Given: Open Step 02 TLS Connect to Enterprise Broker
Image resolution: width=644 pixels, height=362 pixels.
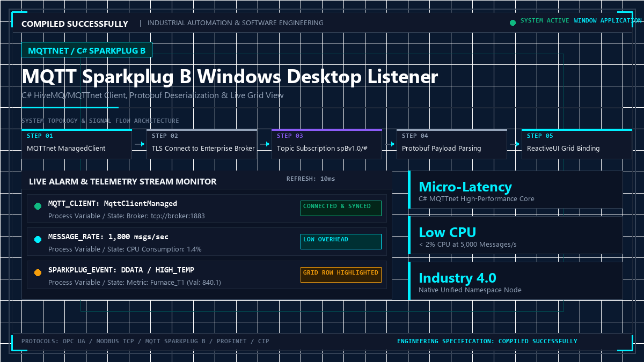Looking at the screenshot, I should click(x=202, y=144).
